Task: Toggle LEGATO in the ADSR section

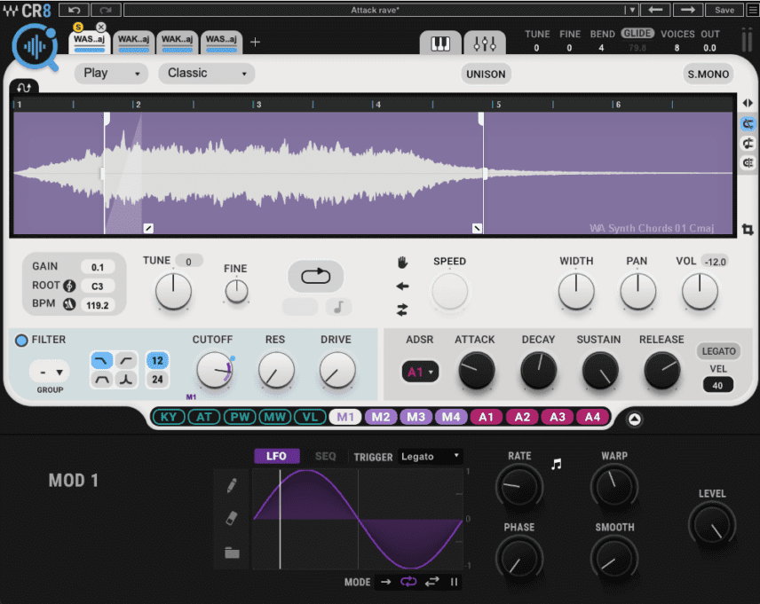Action: [x=719, y=351]
